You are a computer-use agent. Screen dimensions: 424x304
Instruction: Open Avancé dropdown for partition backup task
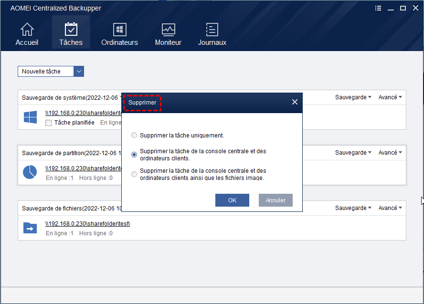click(x=390, y=152)
